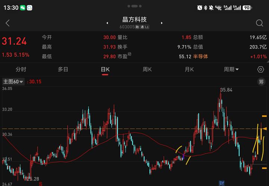269x186 pixels.
Task: Tap the 总值 value 203.7亿
Action: point(258,47)
